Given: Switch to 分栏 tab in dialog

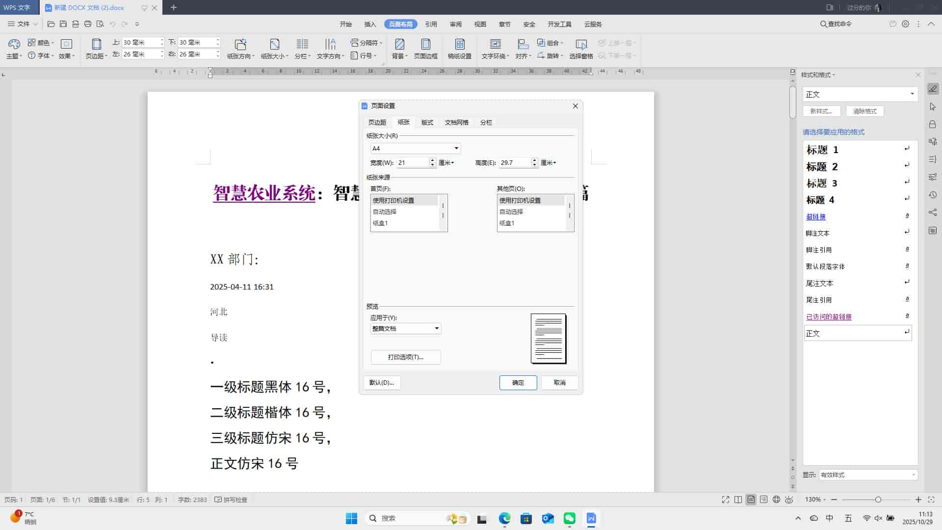Looking at the screenshot, I should tap(486, 122).
